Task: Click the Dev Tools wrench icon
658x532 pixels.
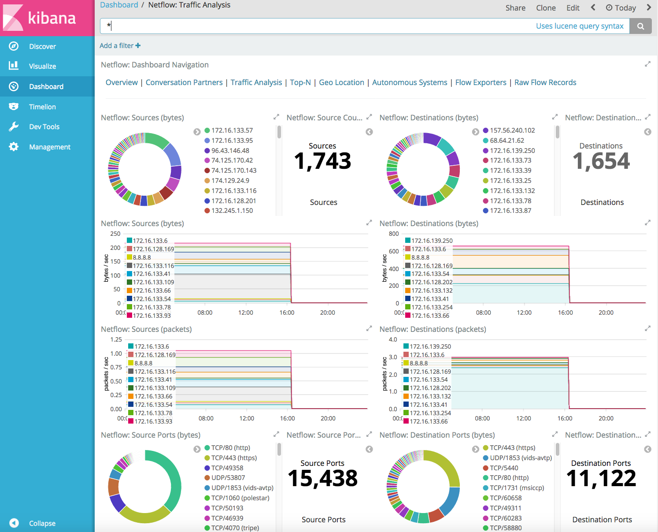Action: (14, 127)
